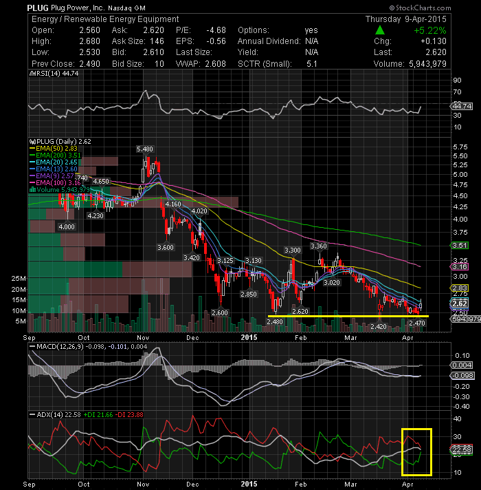The width and height of the screenshot is (481, 490).
Task: Click the +DI 21.66 green label
Action: tap(98, 415)
